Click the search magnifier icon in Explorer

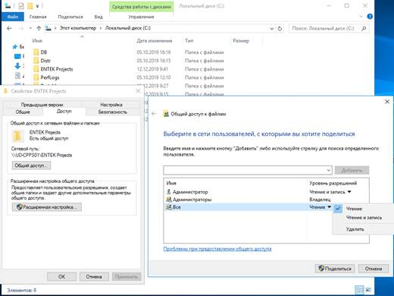coord(364,28)
